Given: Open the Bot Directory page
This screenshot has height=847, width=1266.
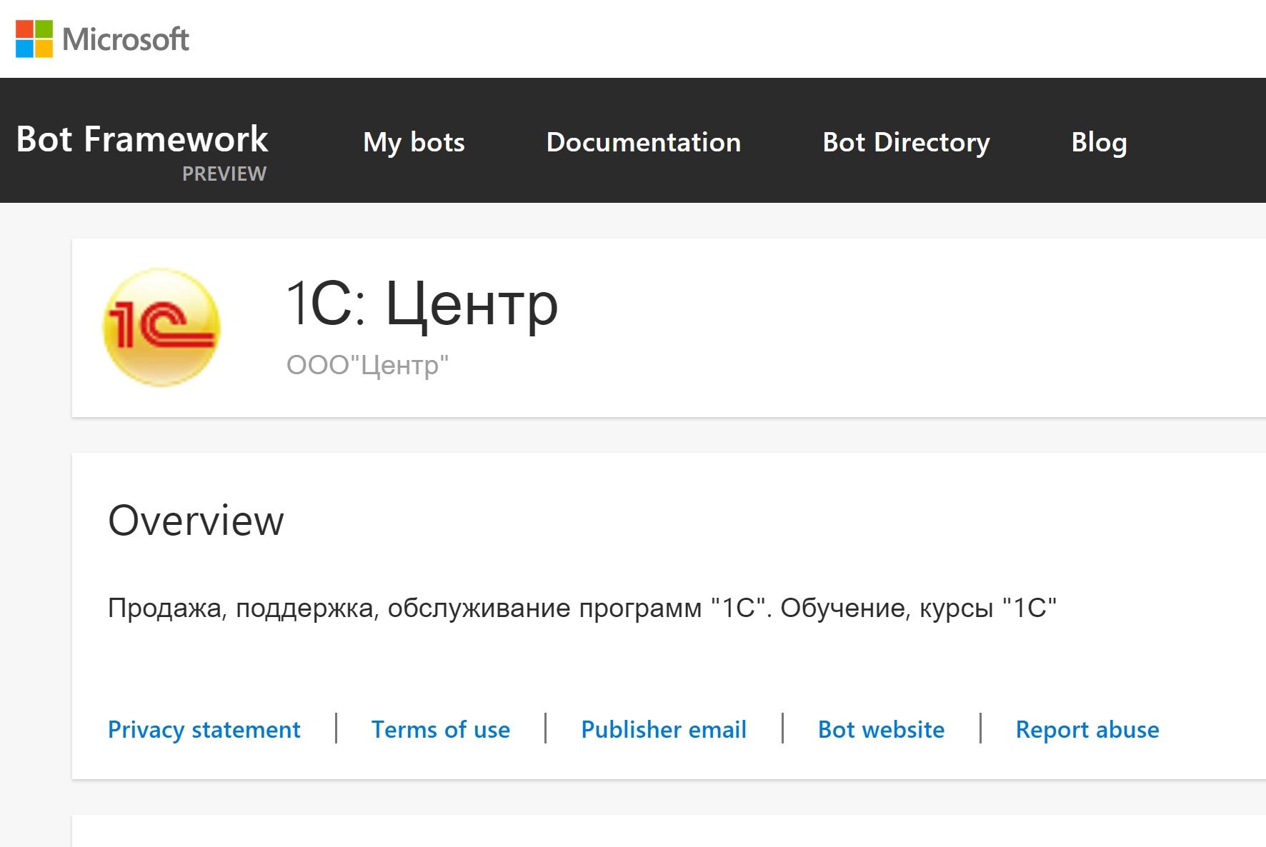Looking at the screenshot, I should [x=906, y=142].
